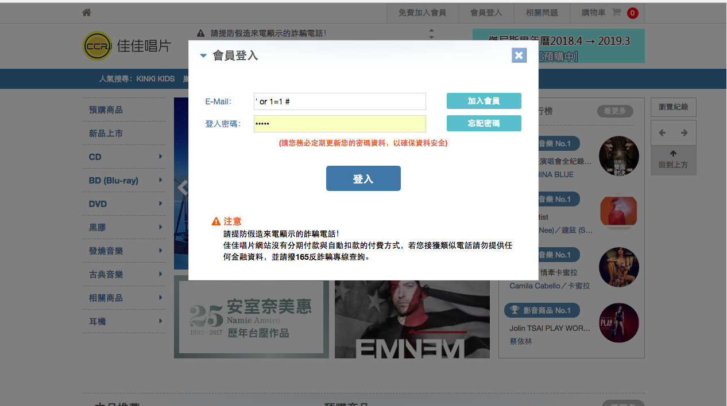This screenshot has width=727, height=406.
Task: Go to previous browsing record arrow
Action: tap(662, 132)
